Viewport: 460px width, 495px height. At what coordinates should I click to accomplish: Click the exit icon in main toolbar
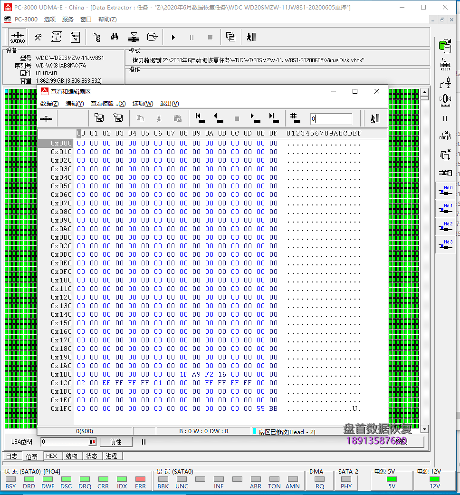[251, 37]
